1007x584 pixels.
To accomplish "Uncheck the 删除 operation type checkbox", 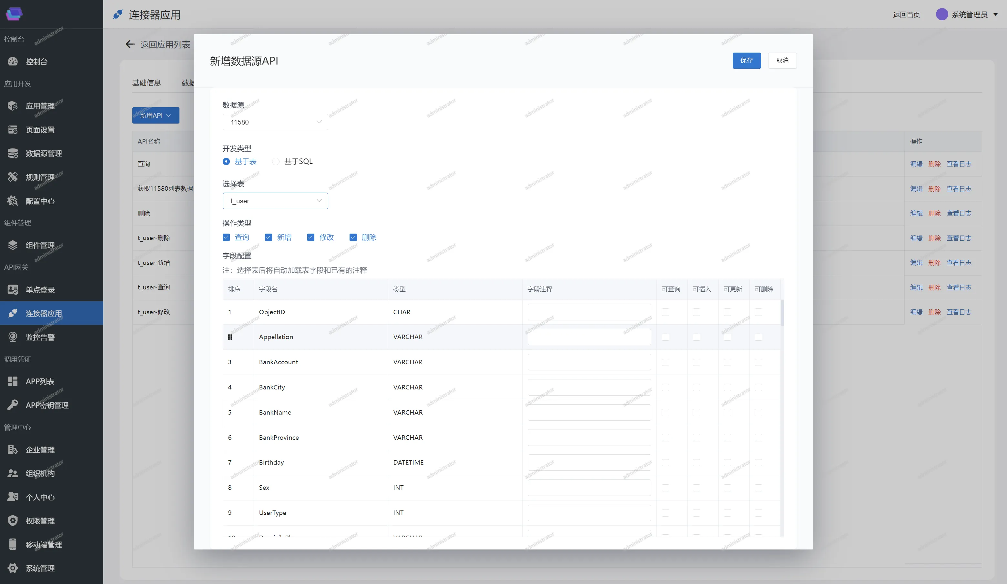I will [x=353, y=237].
